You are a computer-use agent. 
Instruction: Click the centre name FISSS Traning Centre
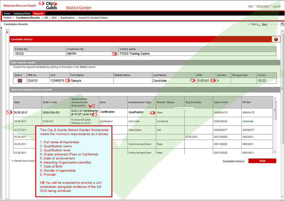tap(135, 54)
